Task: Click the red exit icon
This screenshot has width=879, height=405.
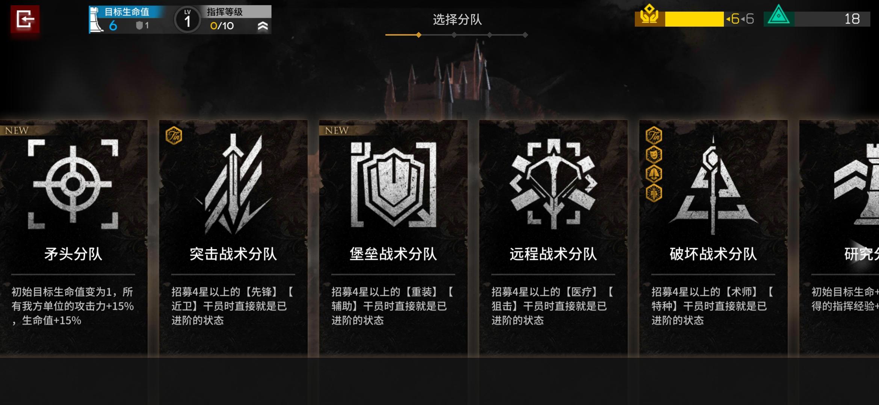Action: point(25,19)
